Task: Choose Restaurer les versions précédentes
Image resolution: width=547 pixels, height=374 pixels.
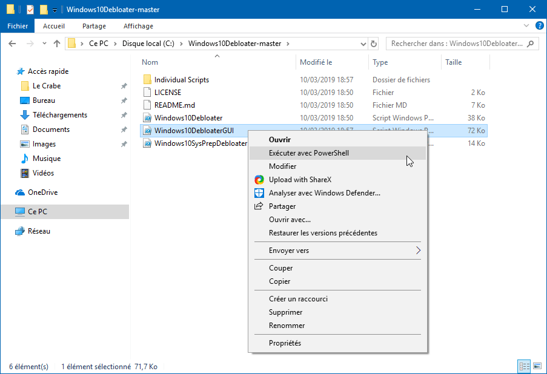Action: click(x=337, y=233)
